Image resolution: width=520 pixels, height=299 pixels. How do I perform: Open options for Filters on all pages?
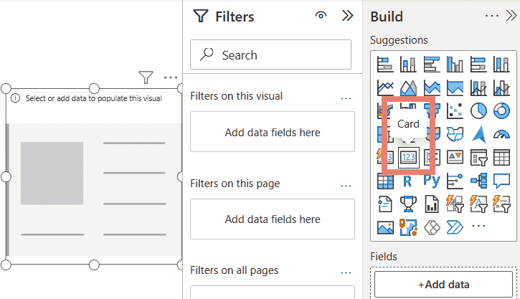tap(346, 273)
